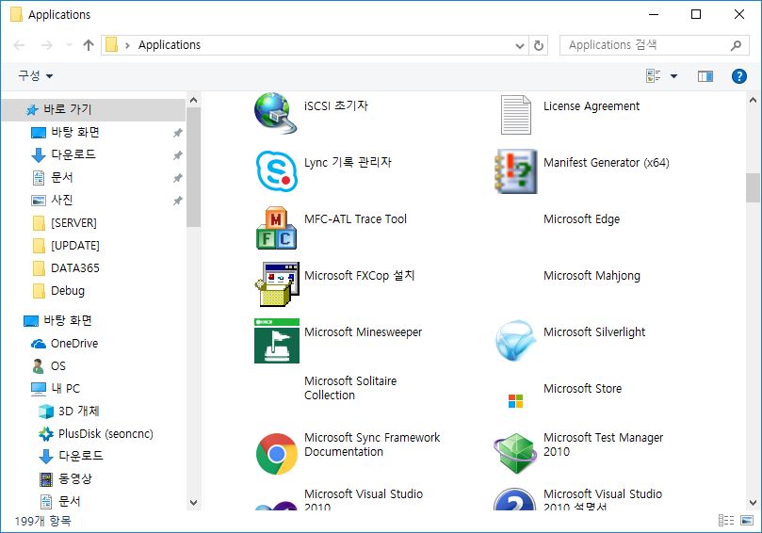Click the Applications address bar path

coord(170,45)
